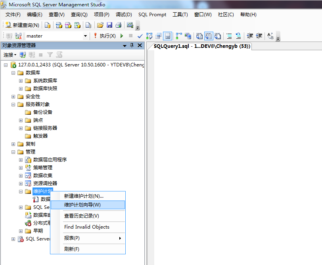Screen dimensions: 322x265
Task: Click the 新建查询(N) new query button
Action: coord(22,25)
